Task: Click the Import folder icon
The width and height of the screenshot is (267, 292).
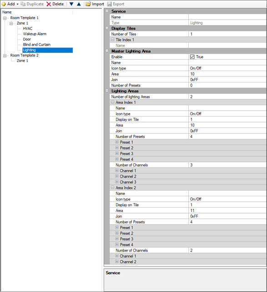Action: [88, 4]
